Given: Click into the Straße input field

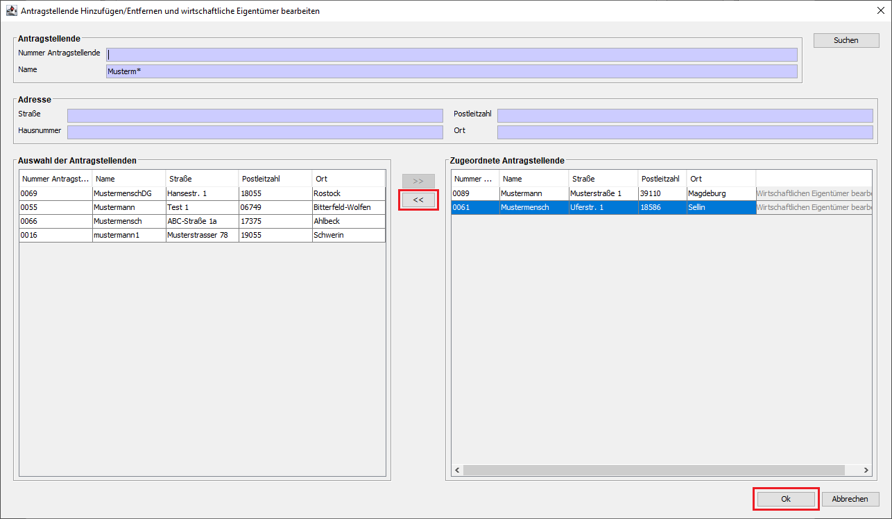Looking at the screenshot, I should [x=255, y=116].
